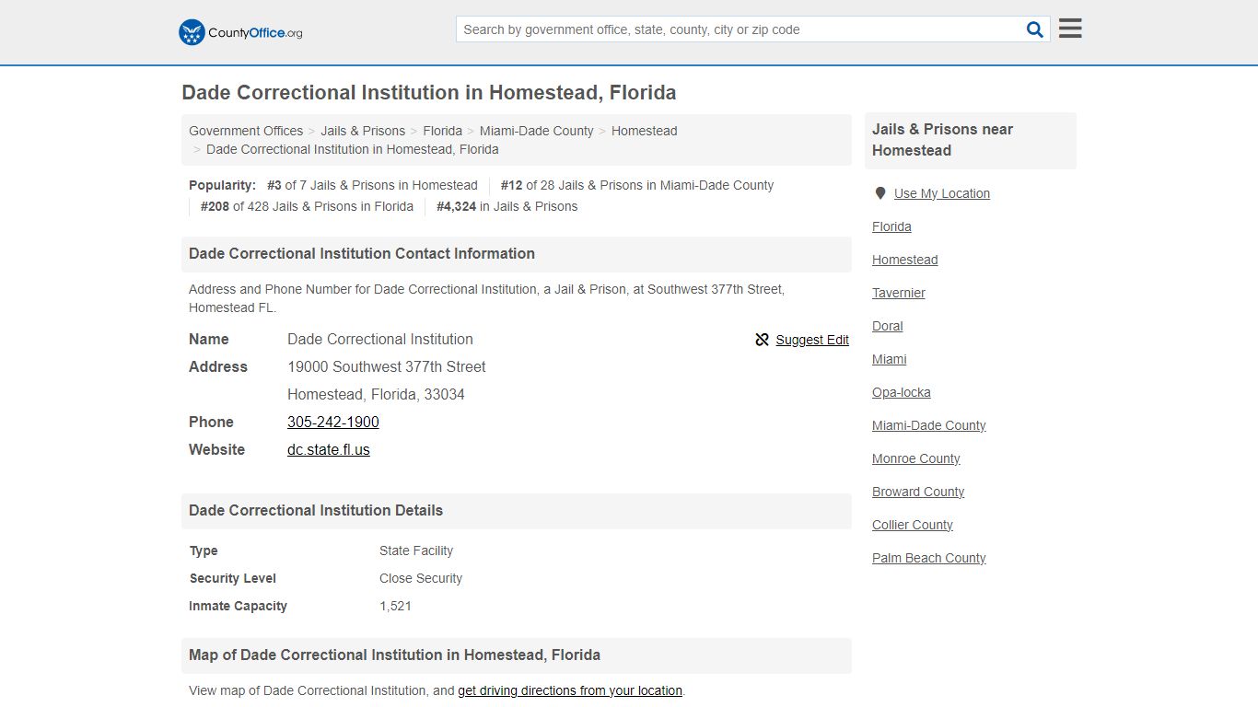The height and width of the screenshot is (707, 1258).
Task: Open the Collier County sidebar link
Action: coord(913,525)
